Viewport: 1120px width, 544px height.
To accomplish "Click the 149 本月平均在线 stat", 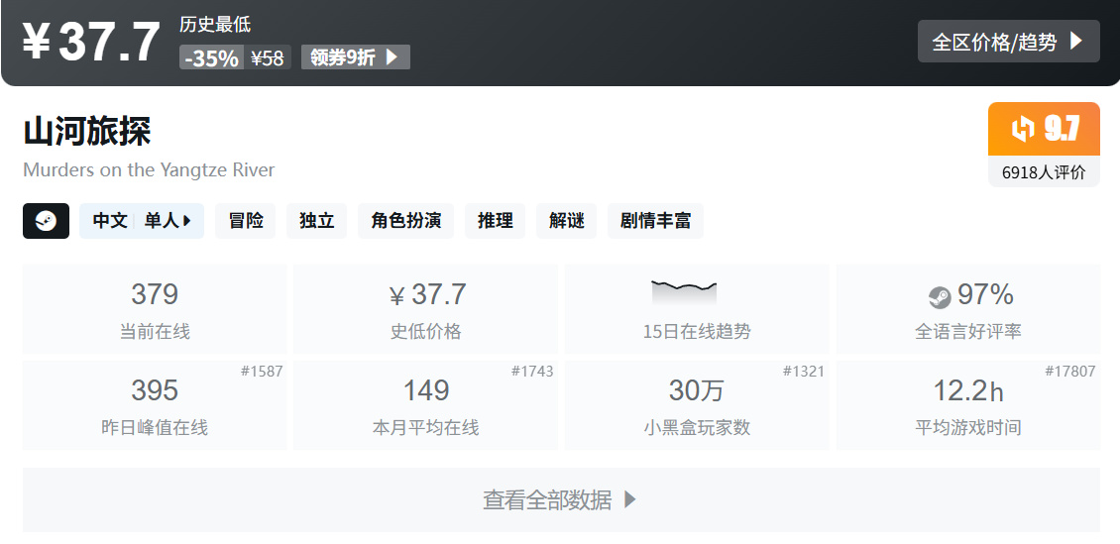I will (426, 405).
